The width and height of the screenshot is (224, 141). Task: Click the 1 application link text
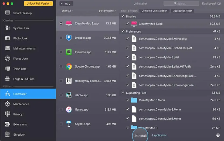pos(159,135)
